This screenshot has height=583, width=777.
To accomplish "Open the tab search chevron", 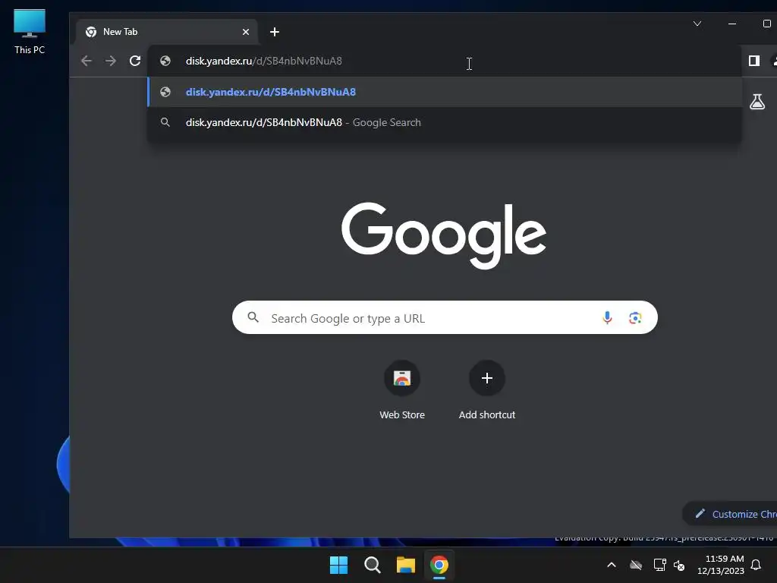I will 697,24.
